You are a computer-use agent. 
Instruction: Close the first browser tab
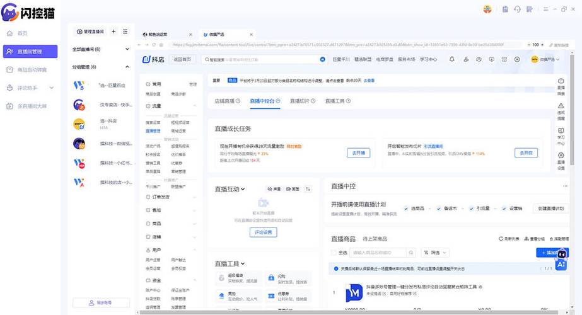[190, 35]
